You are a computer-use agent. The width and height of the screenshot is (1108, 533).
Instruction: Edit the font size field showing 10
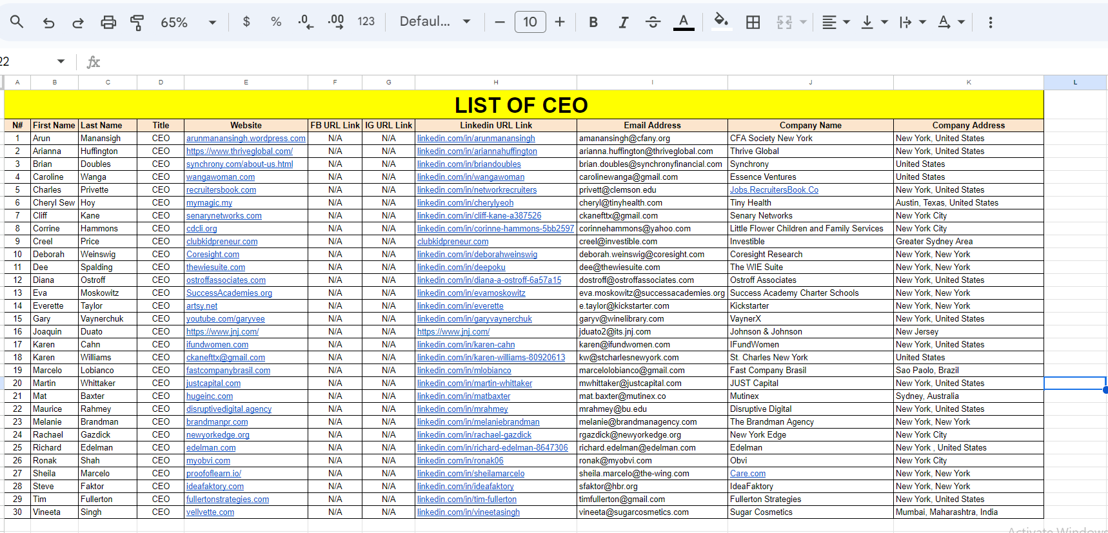click(x=530, y=22)
